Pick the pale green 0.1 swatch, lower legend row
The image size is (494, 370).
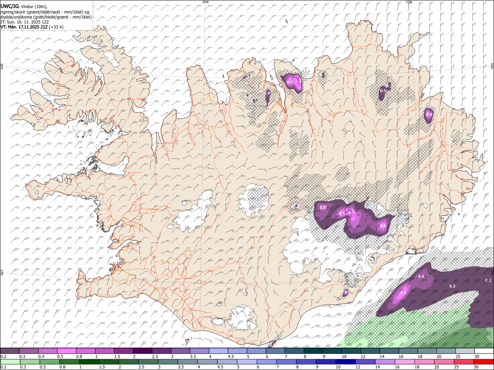(x=10, y=362)
